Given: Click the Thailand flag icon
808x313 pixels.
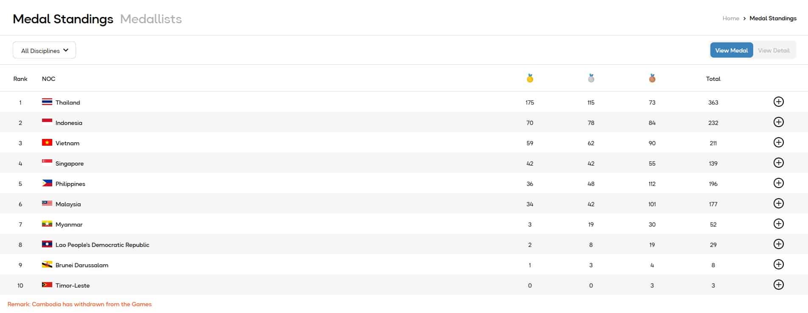Looking at the screenshot, I should (x=47, y=102).
